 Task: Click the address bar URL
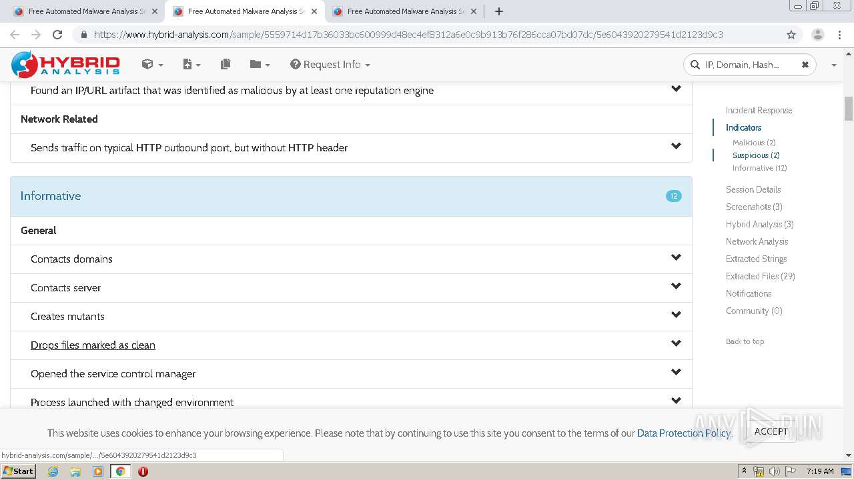click(x=408, y=35)
